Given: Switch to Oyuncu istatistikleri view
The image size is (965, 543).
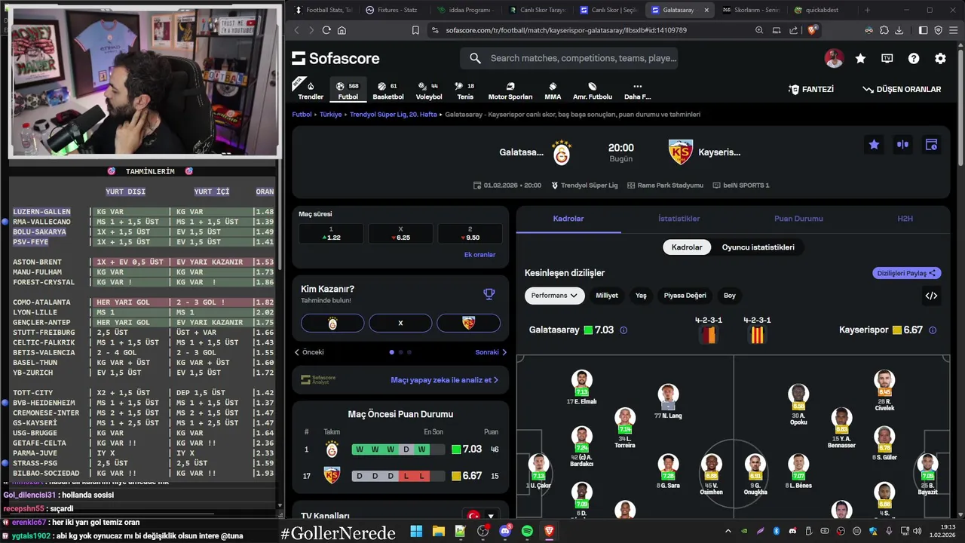Looking at the screenshot, I should click(x=758, y=247).
